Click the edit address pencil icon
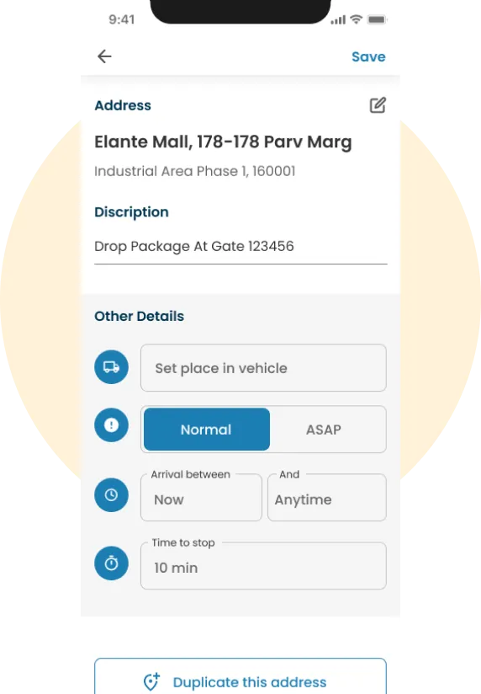 click(378, 105)
